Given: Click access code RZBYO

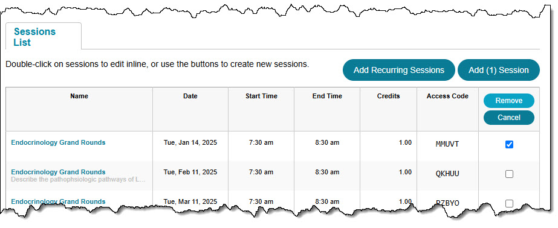Looking at the screenshot, I should 447,203.
